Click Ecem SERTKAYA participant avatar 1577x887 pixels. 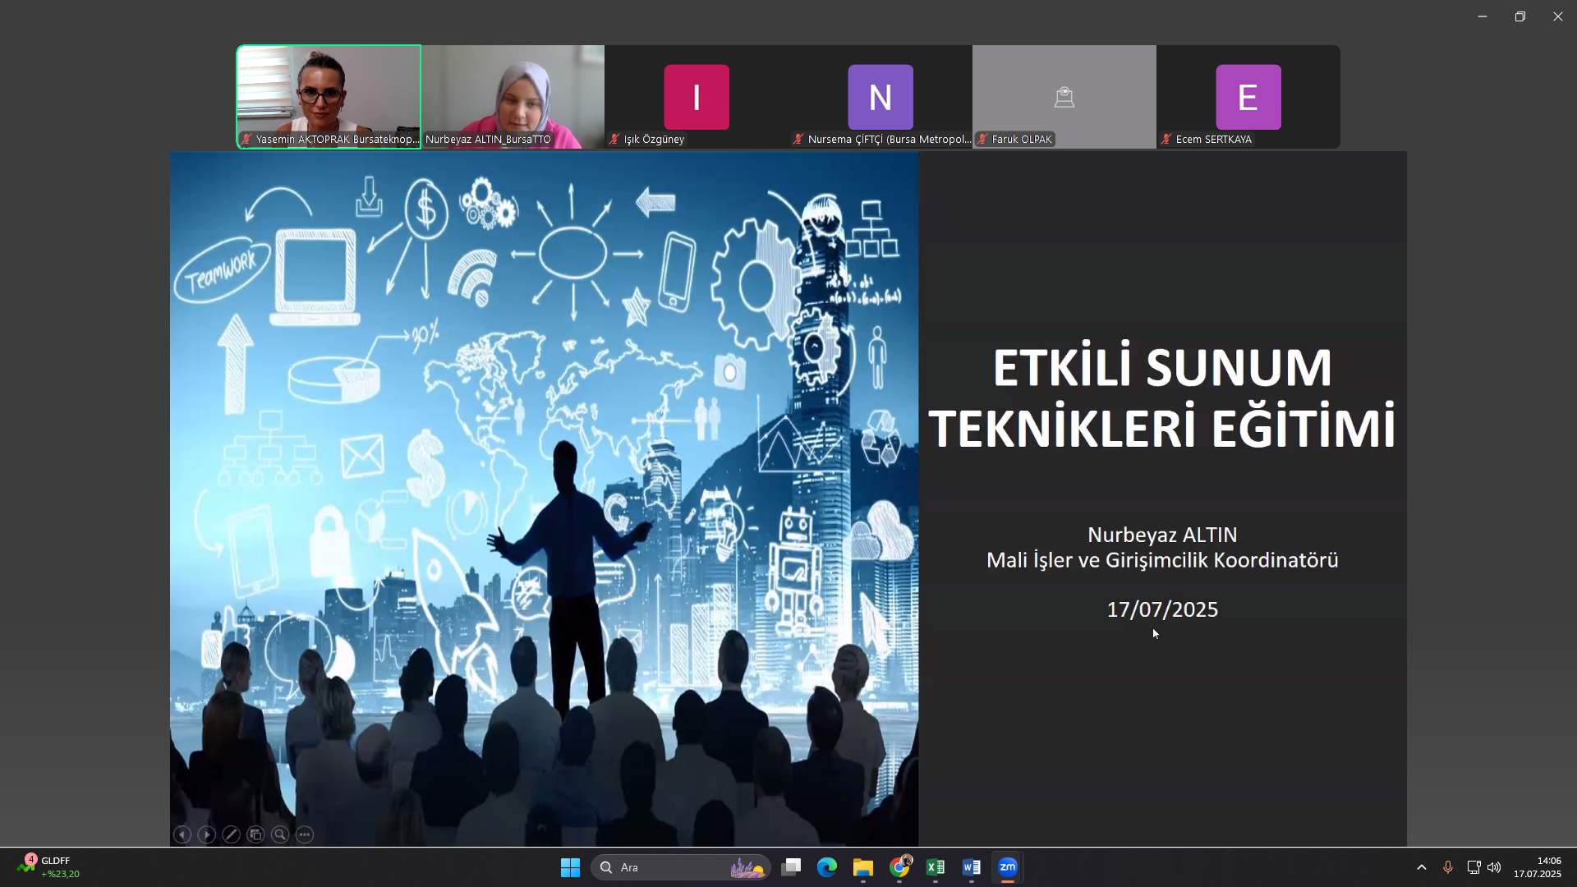1248,97
